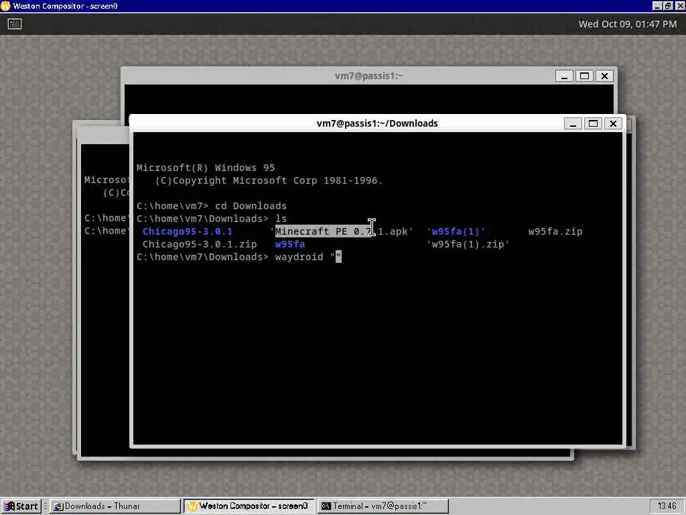Click the blue w95fa directory name
This screenshot has width=686, height=515.
(290, 244)
